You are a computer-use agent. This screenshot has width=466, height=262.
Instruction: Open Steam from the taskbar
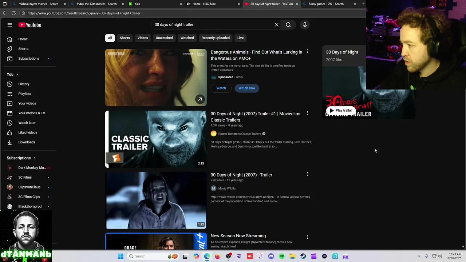[x=303, y=256]
